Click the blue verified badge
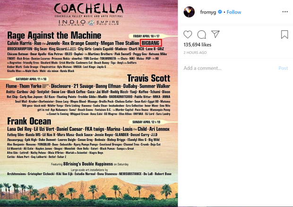293x207 pixels. [220, 12]
